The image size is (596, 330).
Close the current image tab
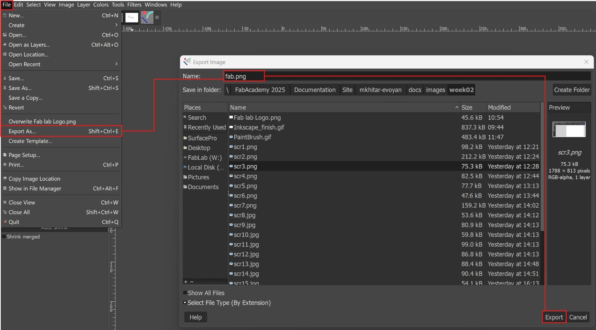[x=157, y=17]
